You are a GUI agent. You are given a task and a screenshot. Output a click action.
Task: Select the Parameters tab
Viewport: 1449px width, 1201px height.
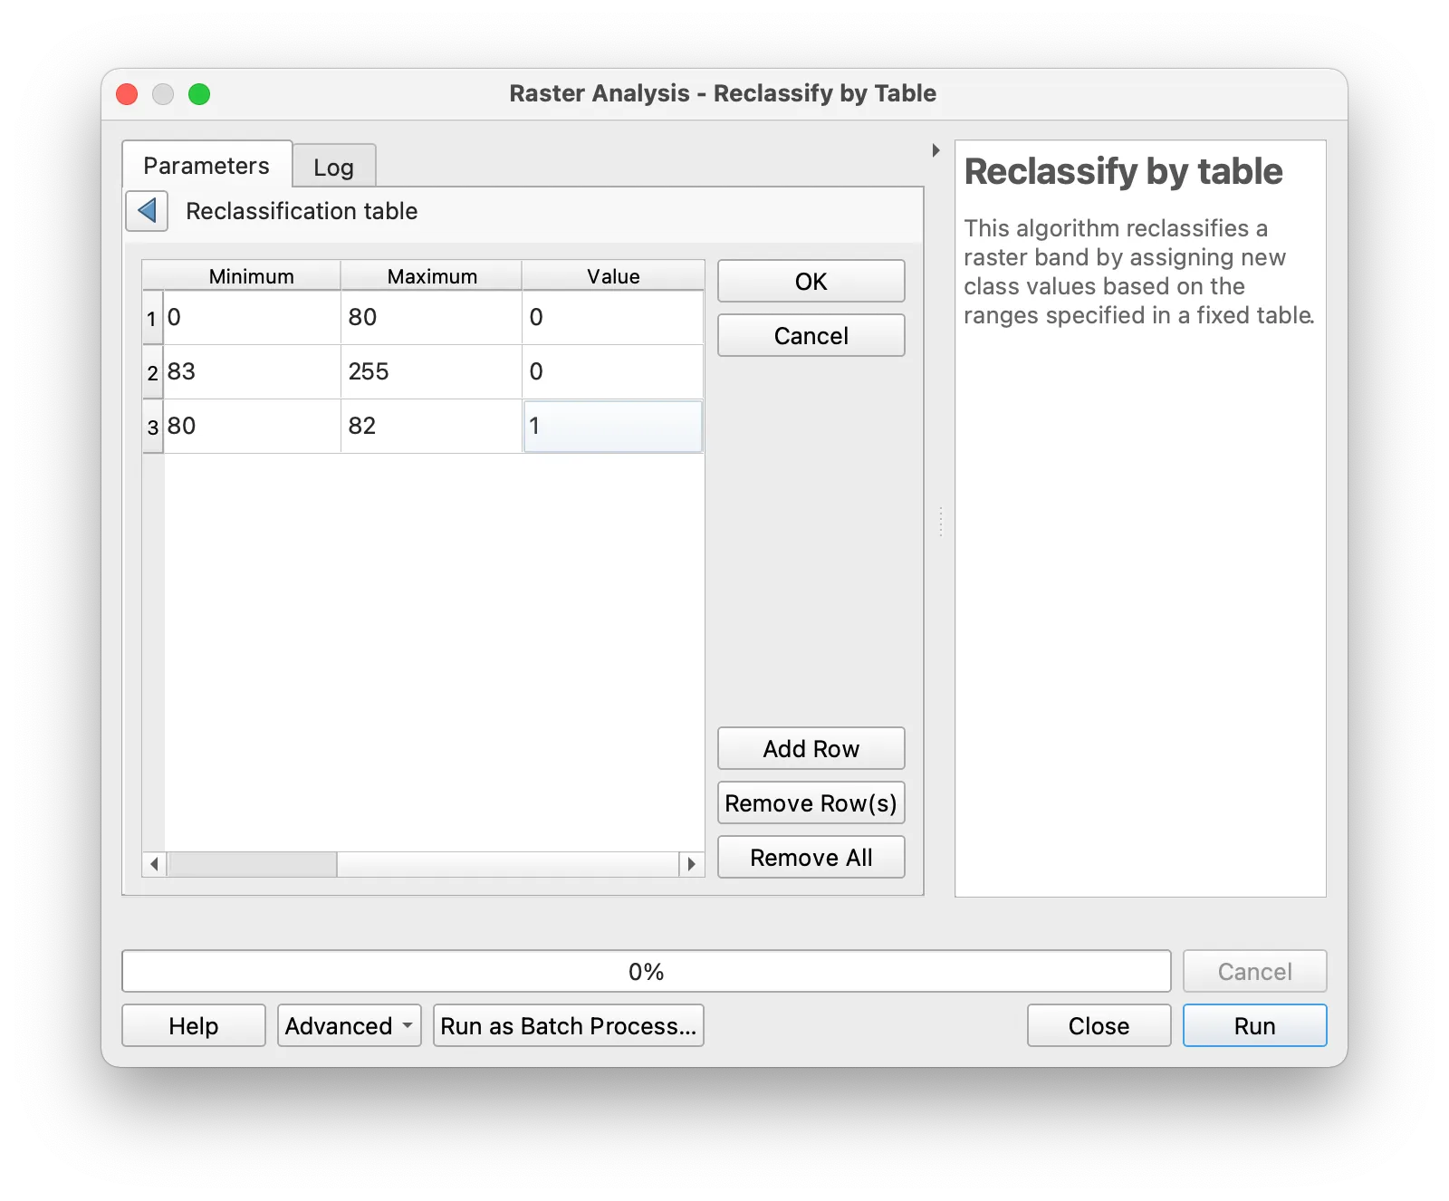click(x=206, y=166)
